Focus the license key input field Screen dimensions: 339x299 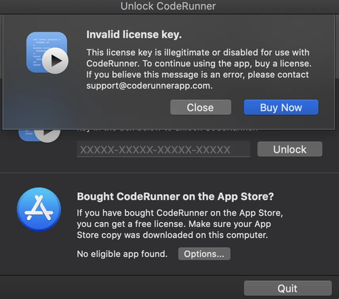pos(163,149)
